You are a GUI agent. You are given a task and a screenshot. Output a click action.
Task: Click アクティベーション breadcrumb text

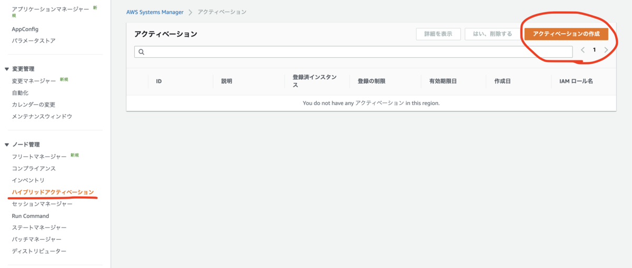[222, 12]
